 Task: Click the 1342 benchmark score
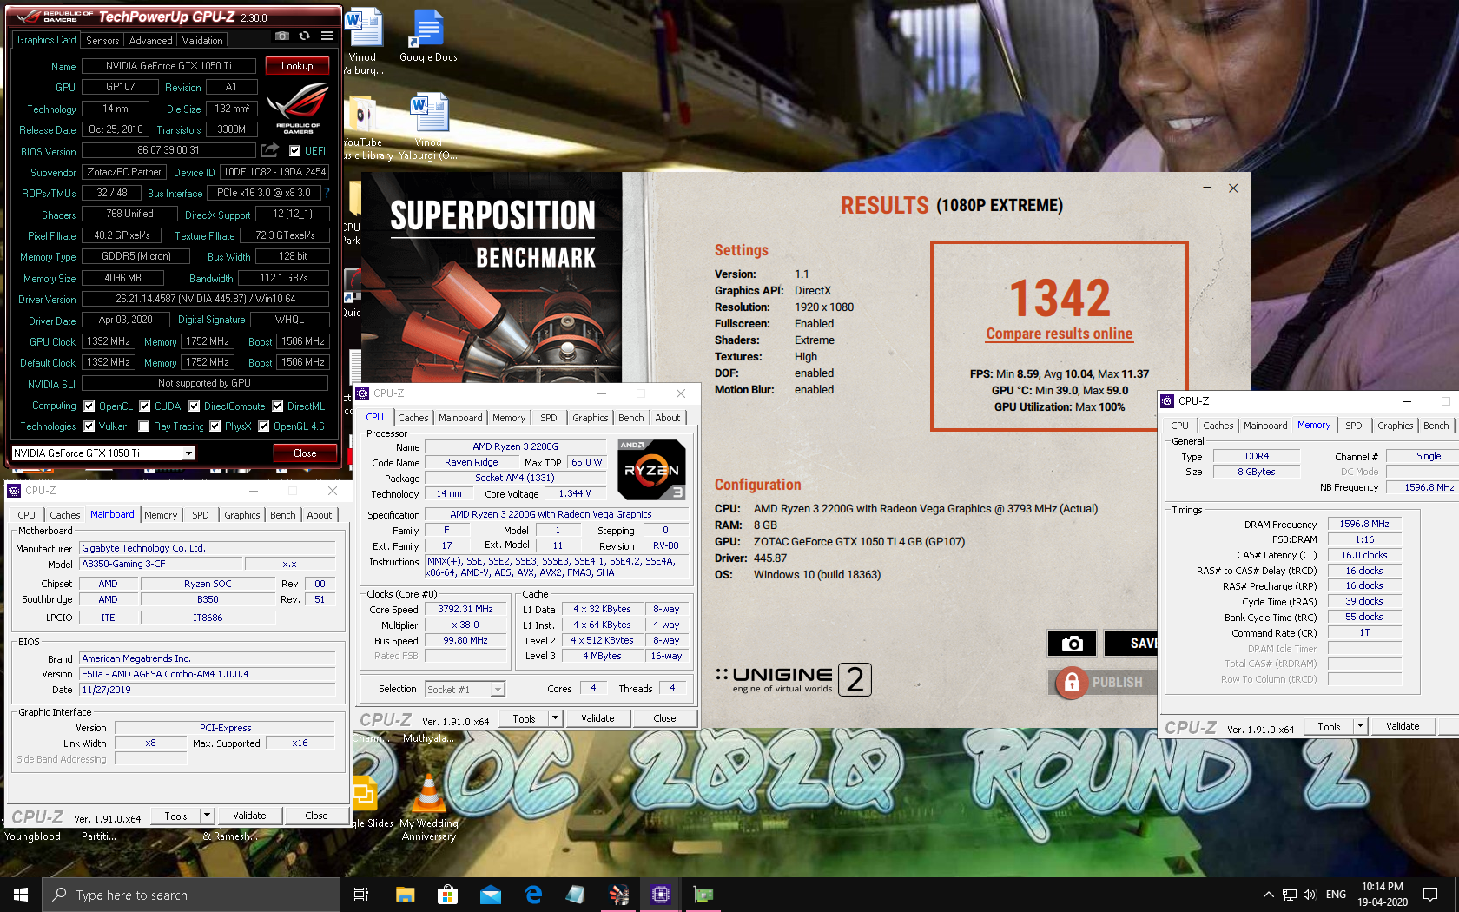click(x=1060, y=298)
